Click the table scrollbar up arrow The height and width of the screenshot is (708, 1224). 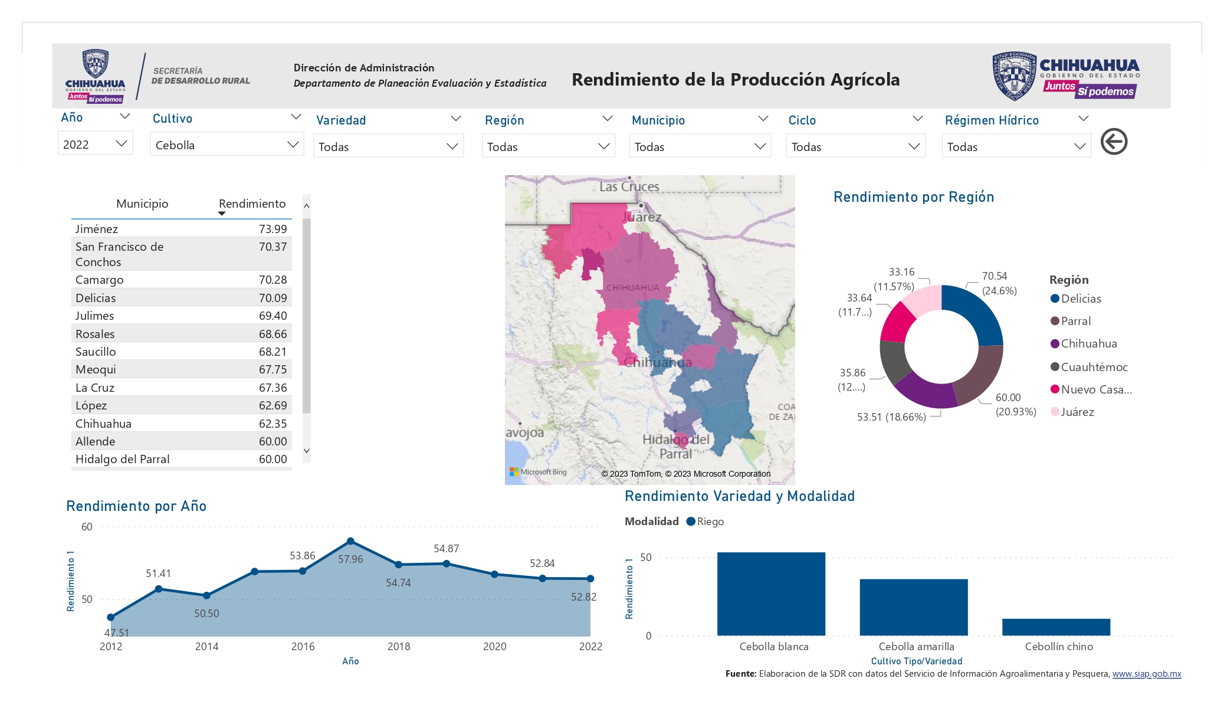coord(306,206)
